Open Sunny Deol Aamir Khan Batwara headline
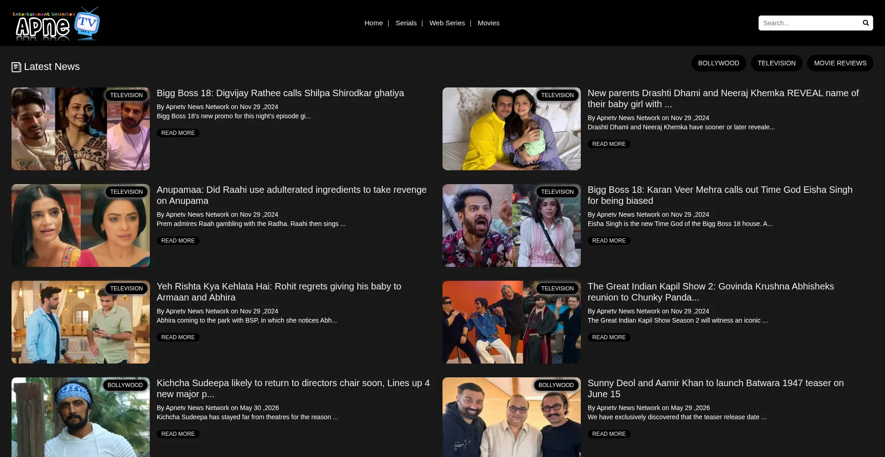Viewport: 885px width, 457px height. click(x=715, y=388)
